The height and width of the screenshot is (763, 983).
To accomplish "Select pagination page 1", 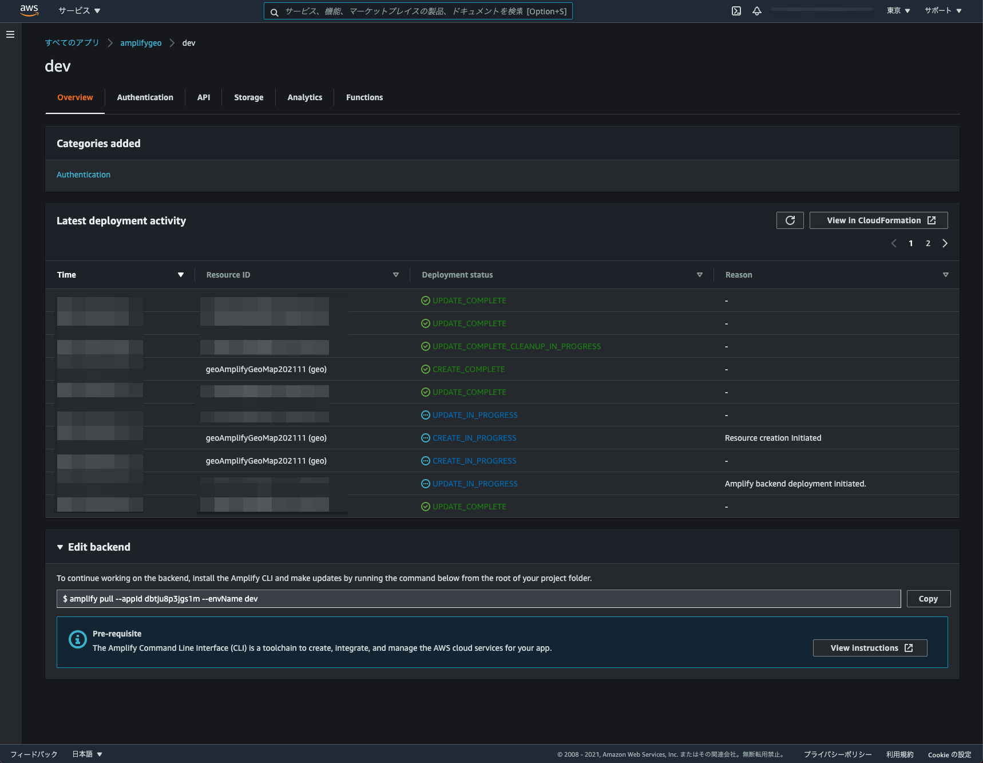I will pyautogui.click(x=911, y=243).
